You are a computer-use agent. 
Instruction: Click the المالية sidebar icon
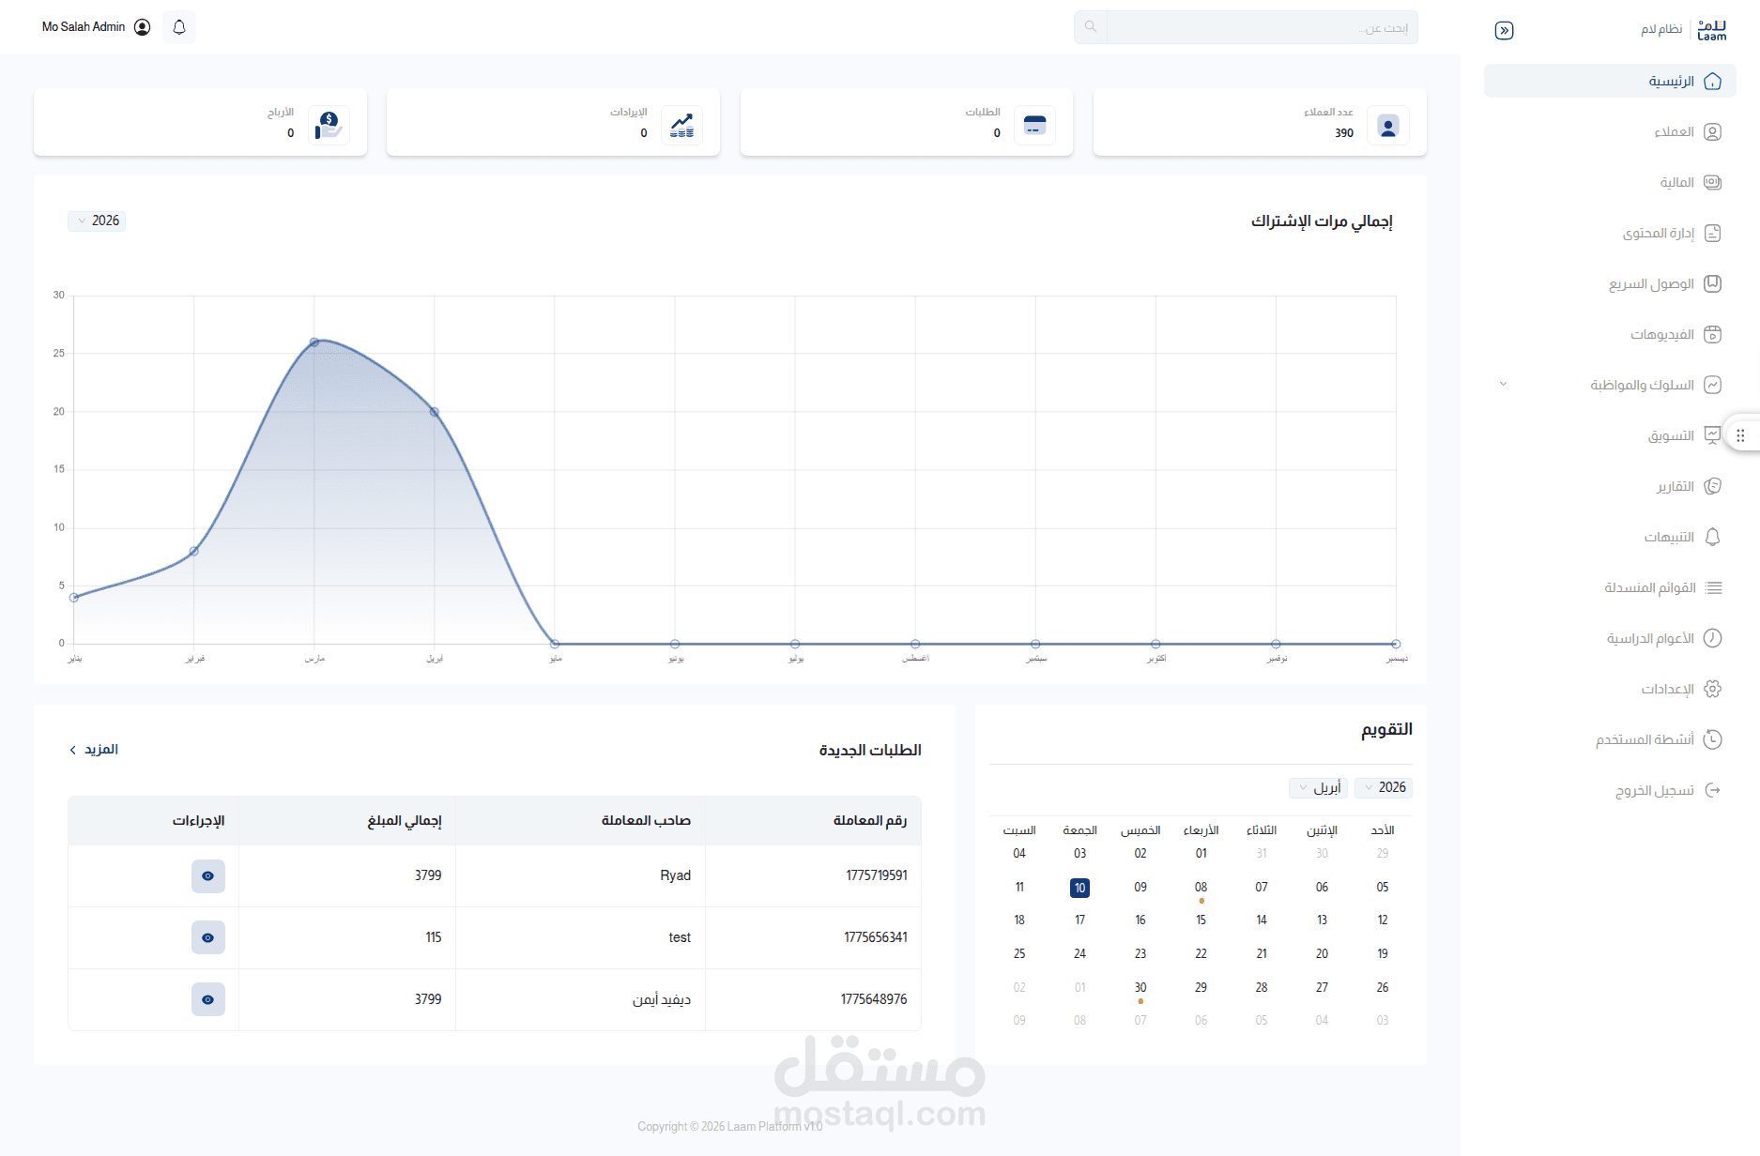(1712, 183)
